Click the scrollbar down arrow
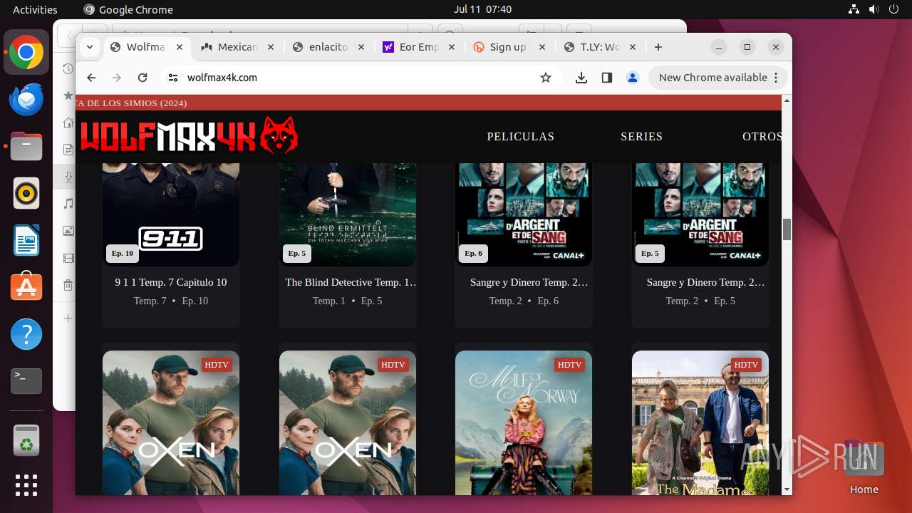The height and width of the screenshot is (513, 912). [x=787, y=489]
